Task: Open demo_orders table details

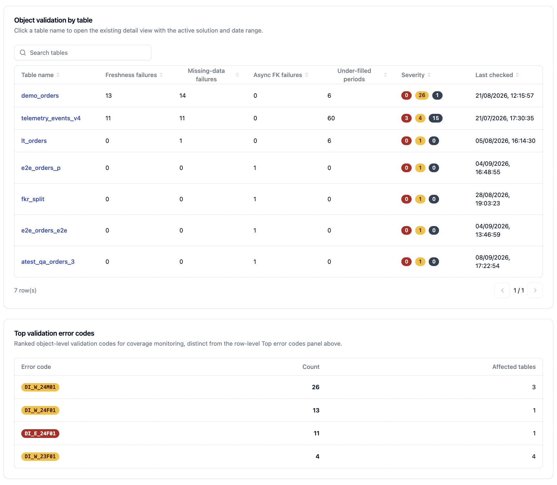Action: point(40,95)
